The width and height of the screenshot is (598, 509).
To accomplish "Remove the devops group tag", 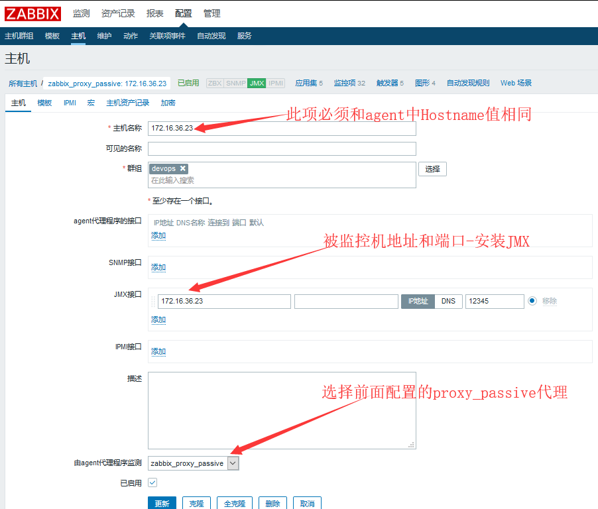I will click(183, 169).
